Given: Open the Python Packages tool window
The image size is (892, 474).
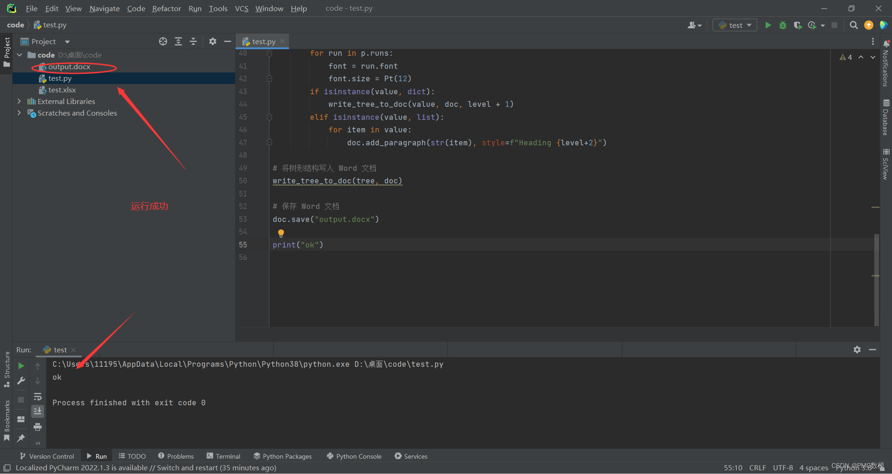Looking at the screenshot, I should [x=282, y=456].
